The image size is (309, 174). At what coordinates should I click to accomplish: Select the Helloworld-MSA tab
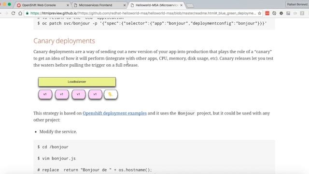click(x=156, y=5)
